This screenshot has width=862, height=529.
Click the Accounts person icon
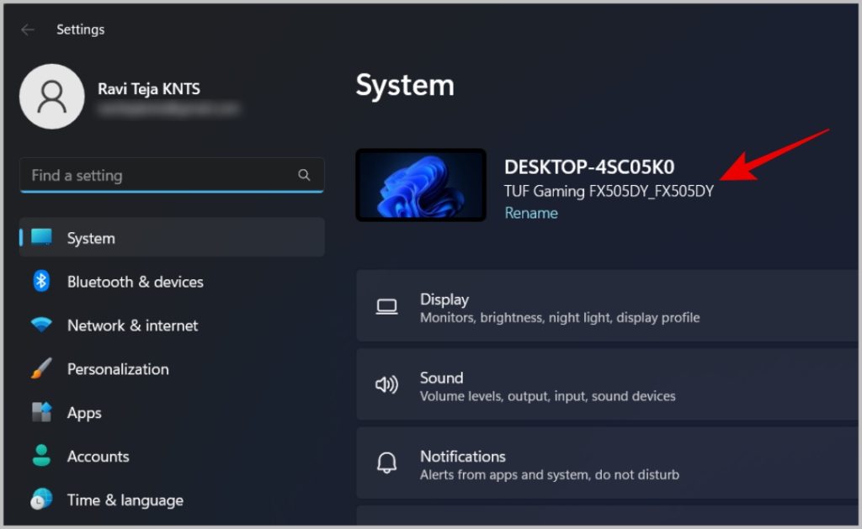click(41, 455)
